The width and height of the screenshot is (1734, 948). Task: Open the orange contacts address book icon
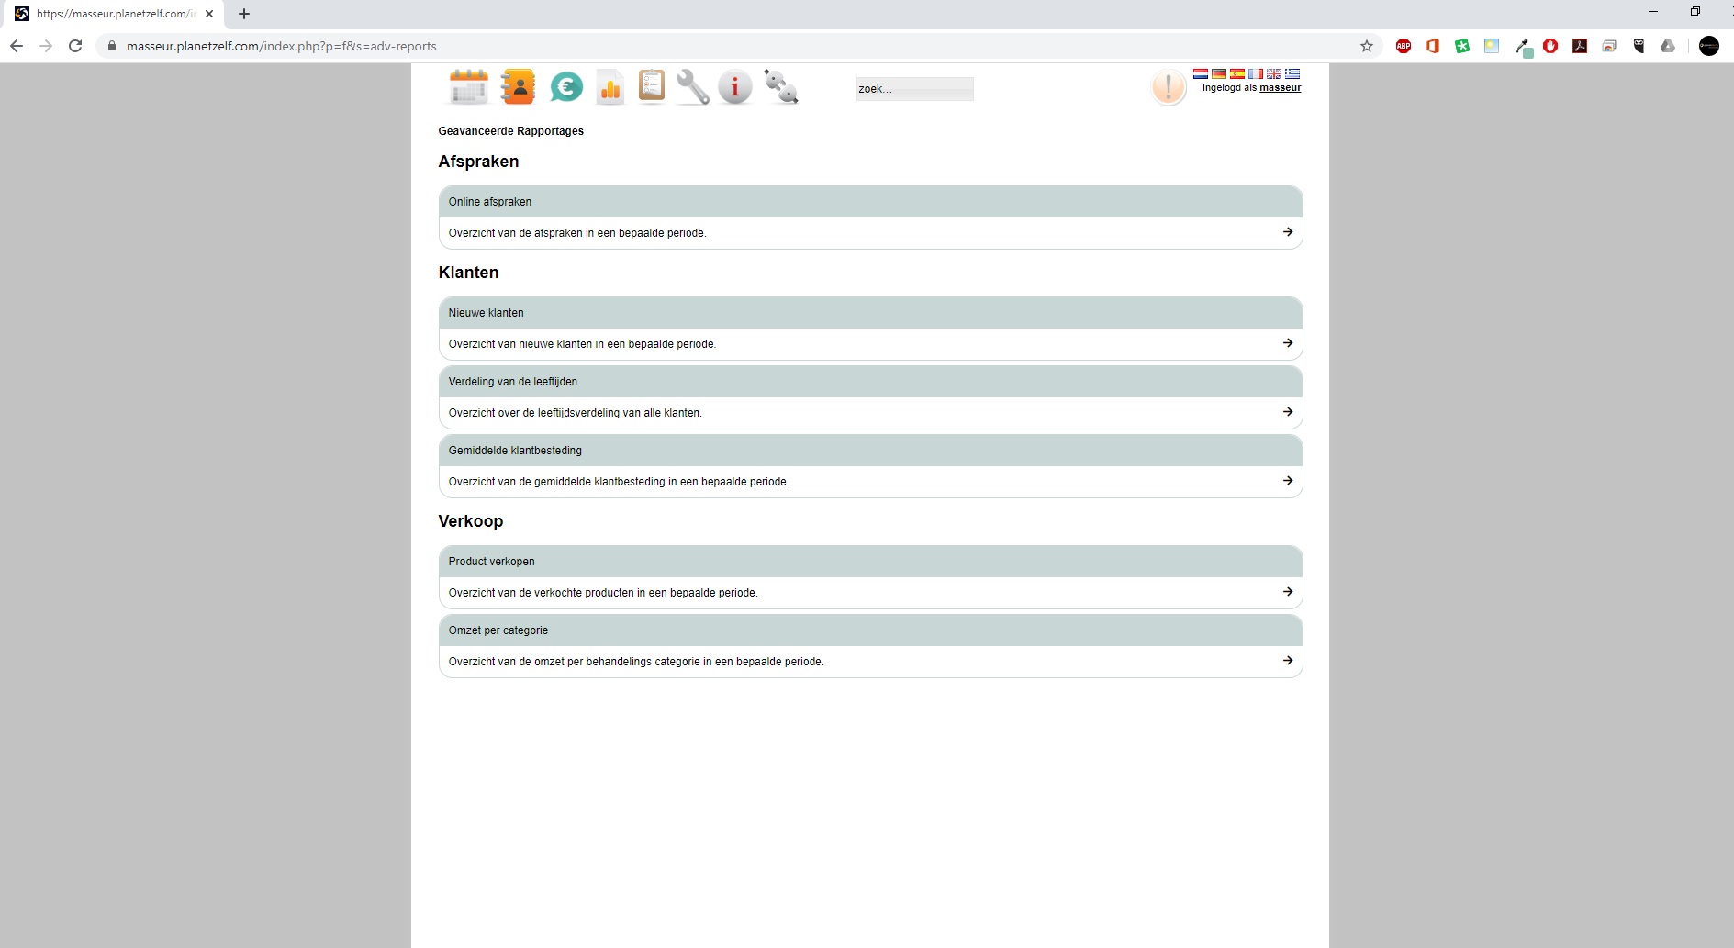[518, 87]
